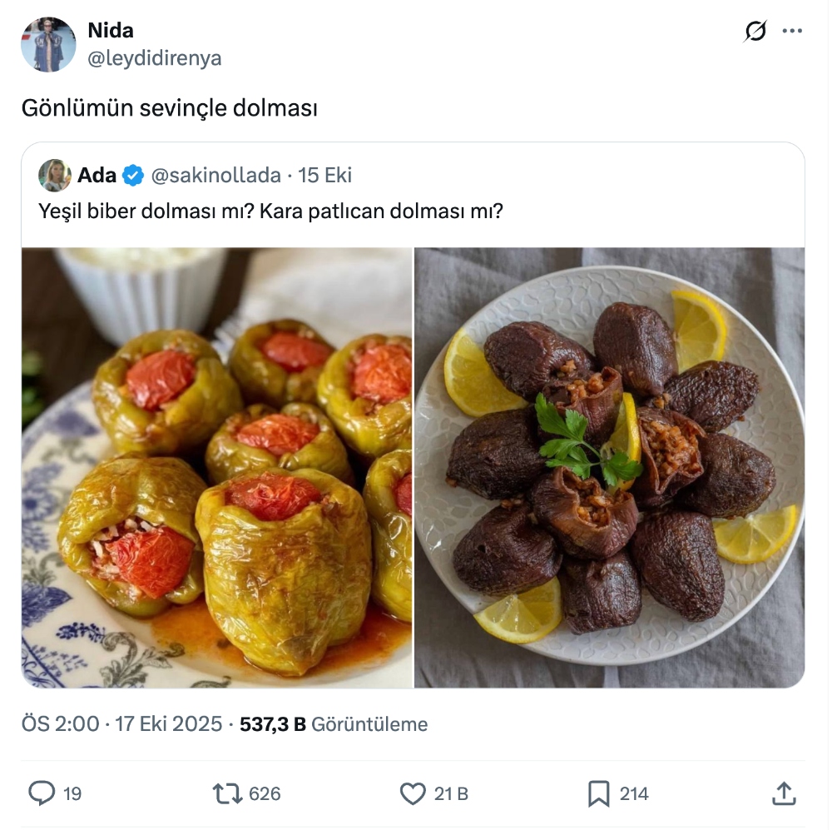Bookmark this post

point(598,793)
